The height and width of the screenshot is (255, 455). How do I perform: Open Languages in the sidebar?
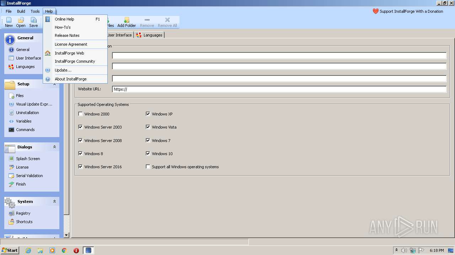point(21,67)
